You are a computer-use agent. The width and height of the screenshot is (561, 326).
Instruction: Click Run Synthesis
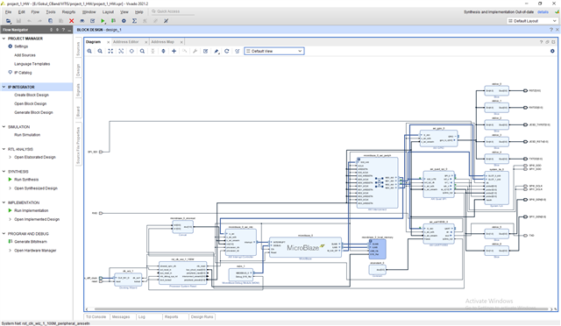[26, 180]
